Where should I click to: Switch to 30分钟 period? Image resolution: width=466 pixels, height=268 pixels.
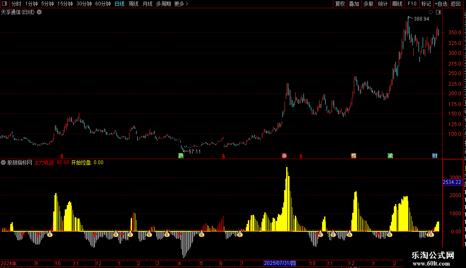tap(84, 4)
